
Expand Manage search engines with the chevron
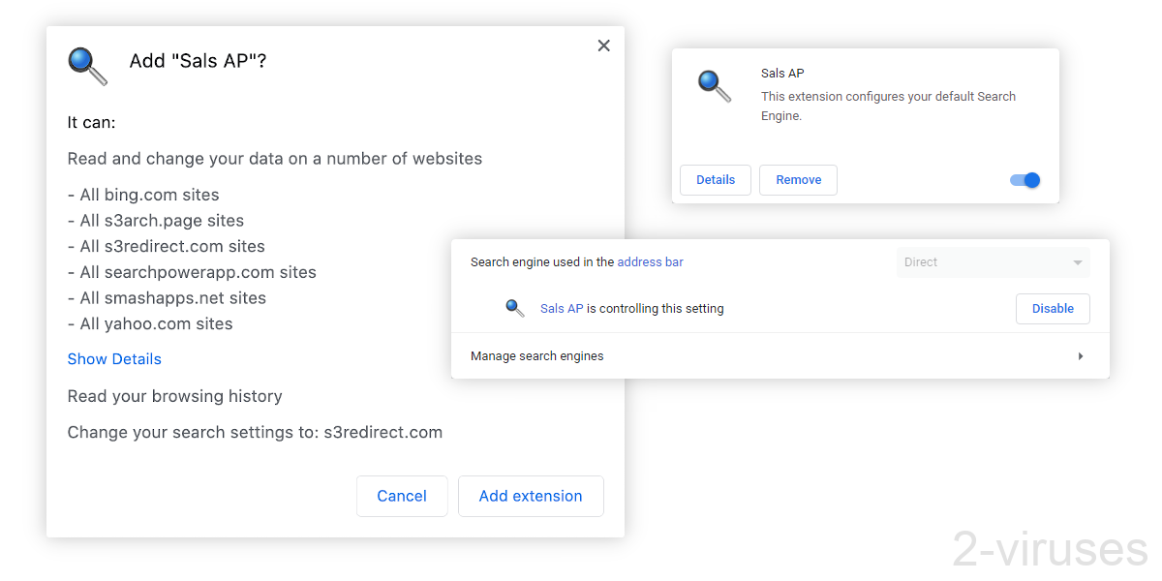(x=1081, y=355)
